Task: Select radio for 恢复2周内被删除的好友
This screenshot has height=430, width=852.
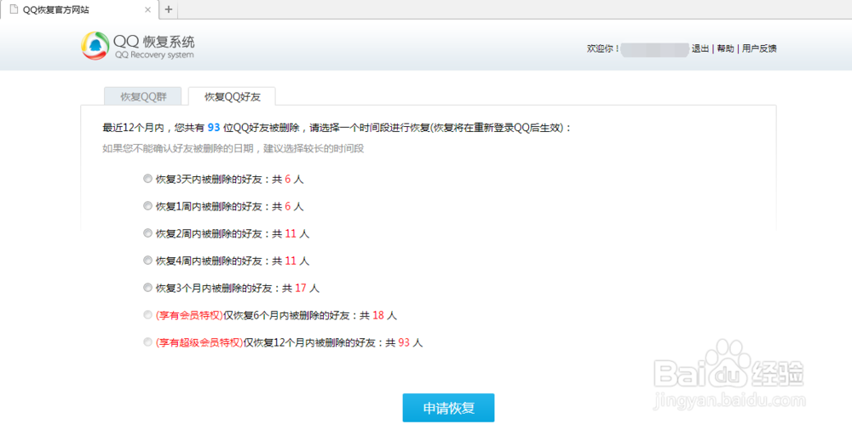Action: [x=147, y=233]
